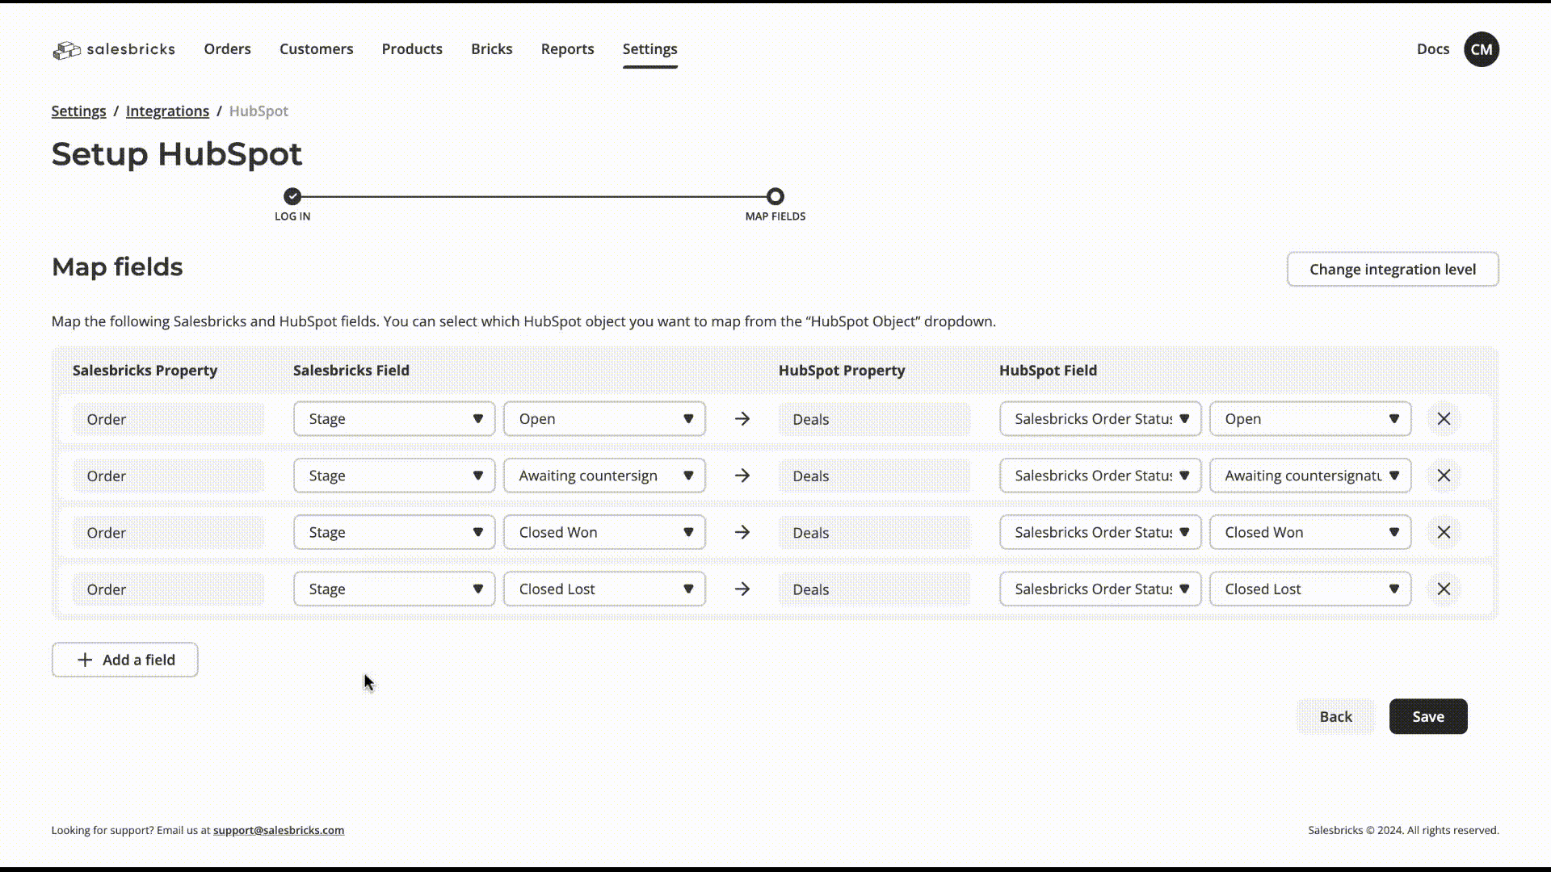
Task: Remove the Closed Won mapping row
Action: 1444,532
